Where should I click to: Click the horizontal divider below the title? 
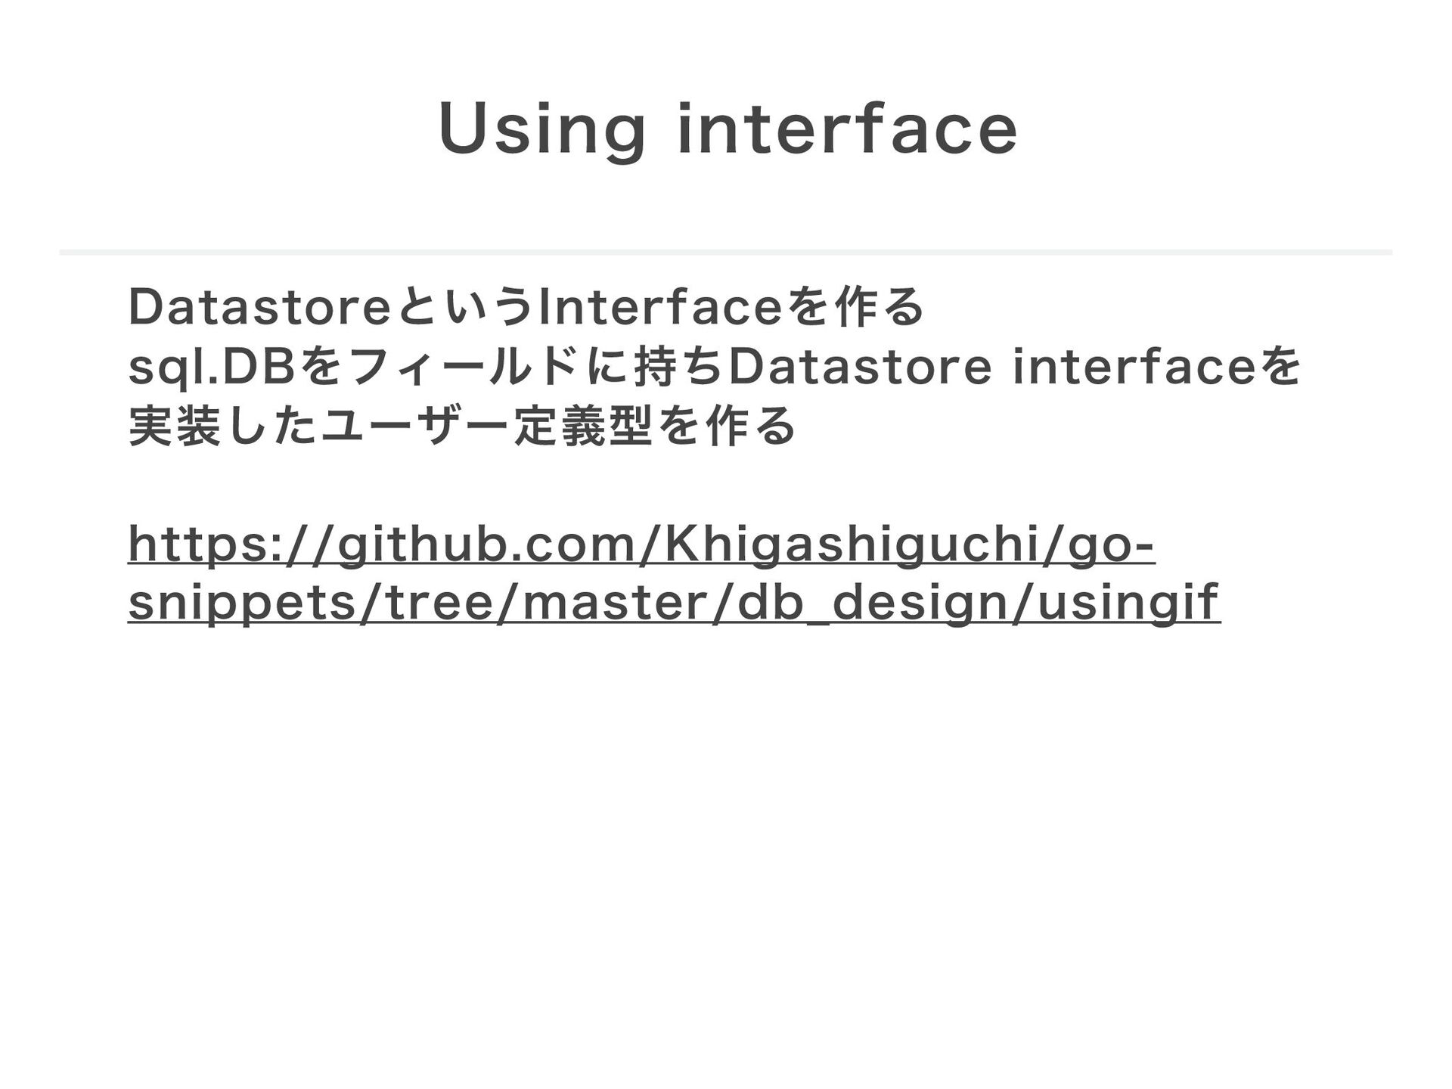pos(726,252)
